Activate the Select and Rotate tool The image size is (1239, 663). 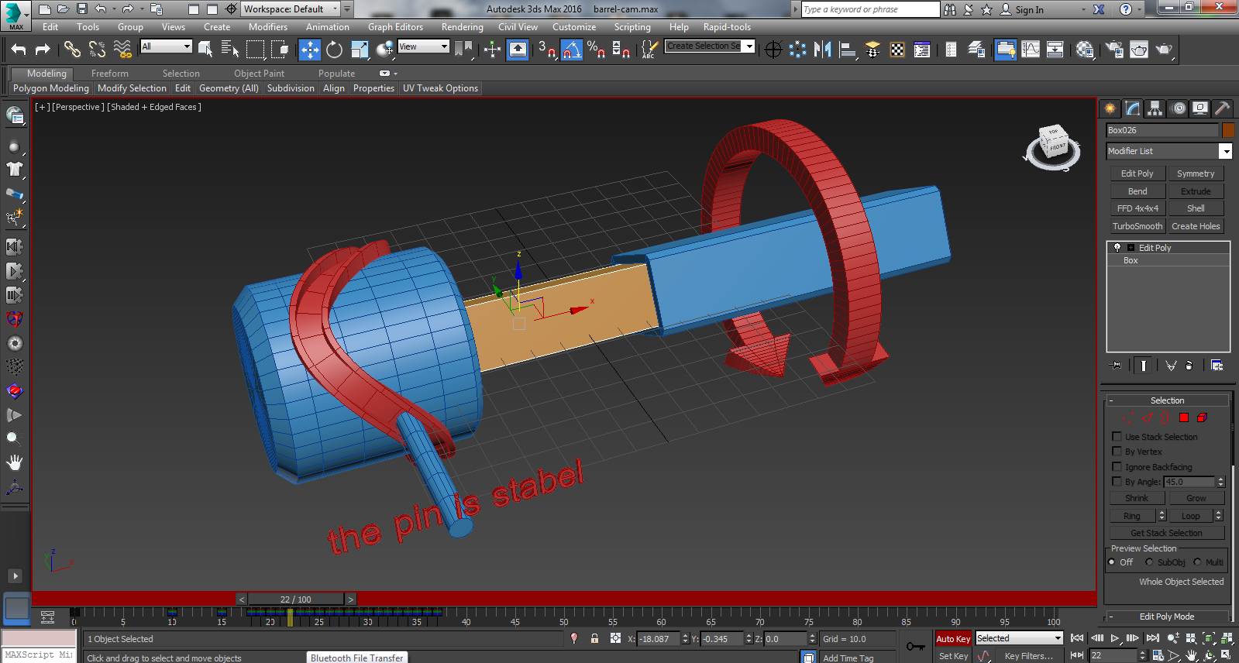point(334,50)
